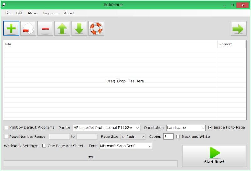
Task: Enable Print by Default Programs checkbox
Action: point(6,127)
